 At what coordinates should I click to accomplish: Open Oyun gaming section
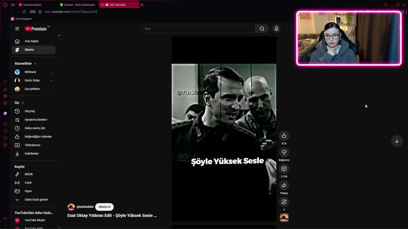click(x=34, y=191)
